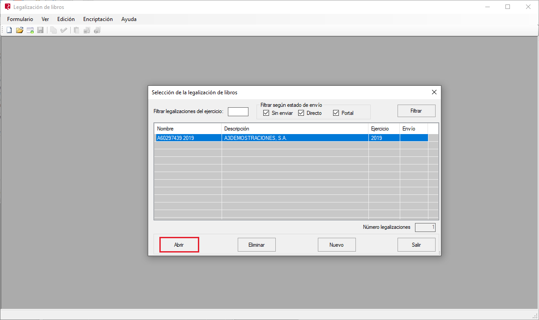Screen dimensions: 539x320
Task: Click the 2019 cell in Ejercicio column
Action: [384, 138]
